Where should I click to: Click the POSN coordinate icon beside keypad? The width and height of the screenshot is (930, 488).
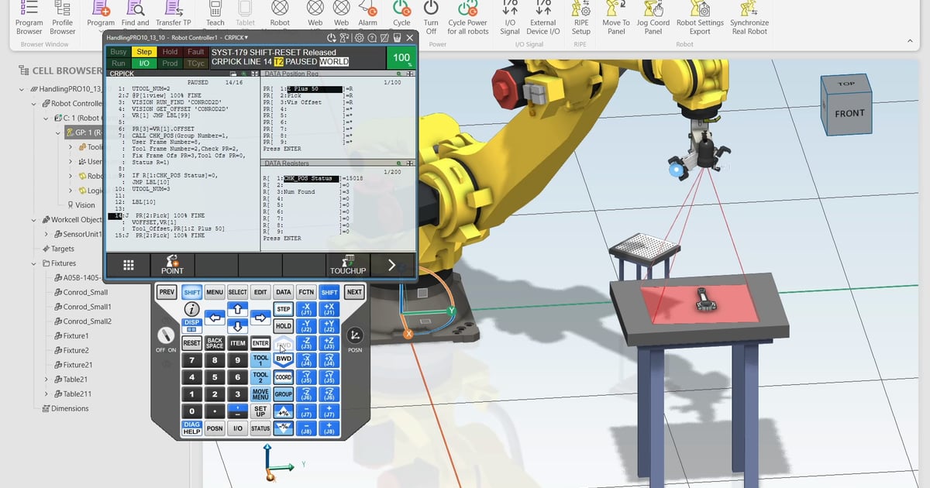tap(354, 335)
